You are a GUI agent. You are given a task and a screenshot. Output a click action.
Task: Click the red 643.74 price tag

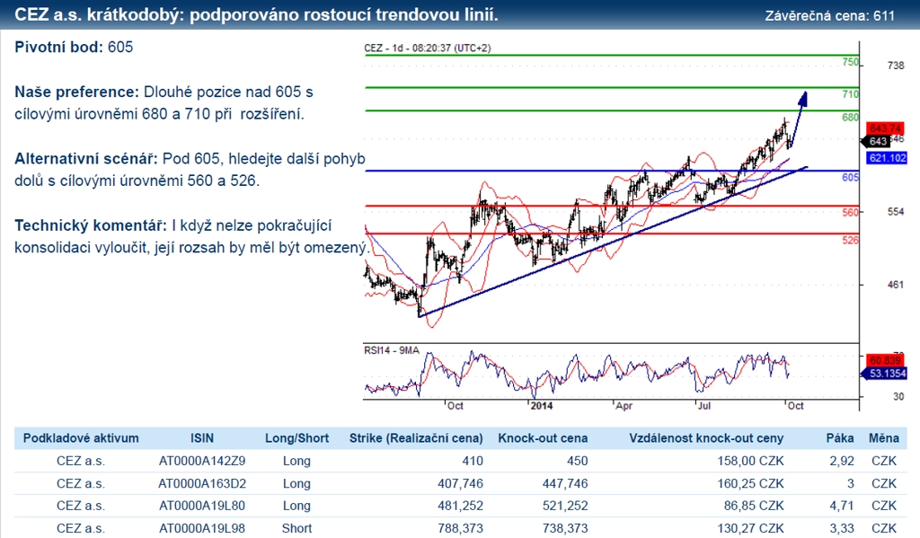(885, 128)
